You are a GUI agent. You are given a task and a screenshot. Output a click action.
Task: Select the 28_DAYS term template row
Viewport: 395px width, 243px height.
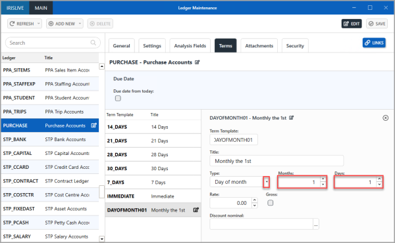point(153,154)
